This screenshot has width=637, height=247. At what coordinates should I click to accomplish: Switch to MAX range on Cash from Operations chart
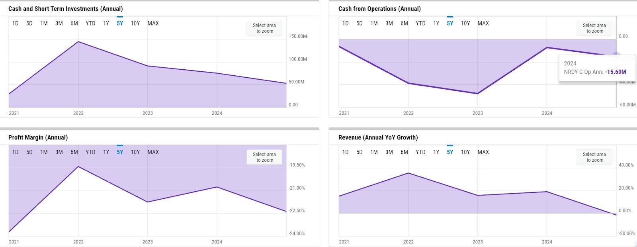click(x=484, y=24)
